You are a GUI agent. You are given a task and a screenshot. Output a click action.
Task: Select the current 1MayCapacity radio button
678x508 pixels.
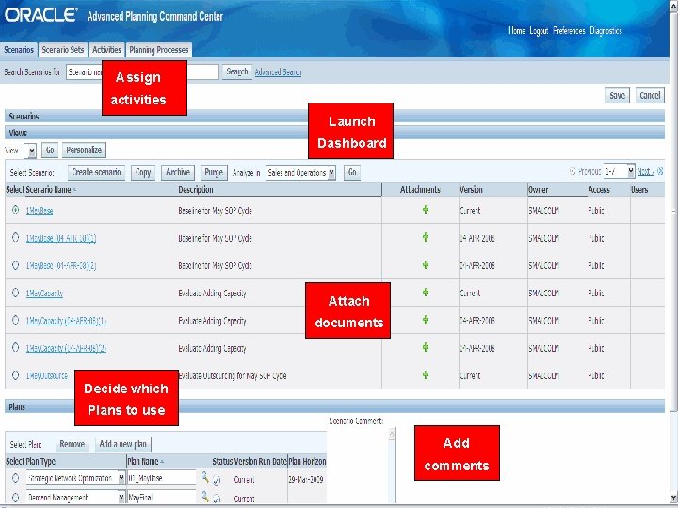[16, 293]
